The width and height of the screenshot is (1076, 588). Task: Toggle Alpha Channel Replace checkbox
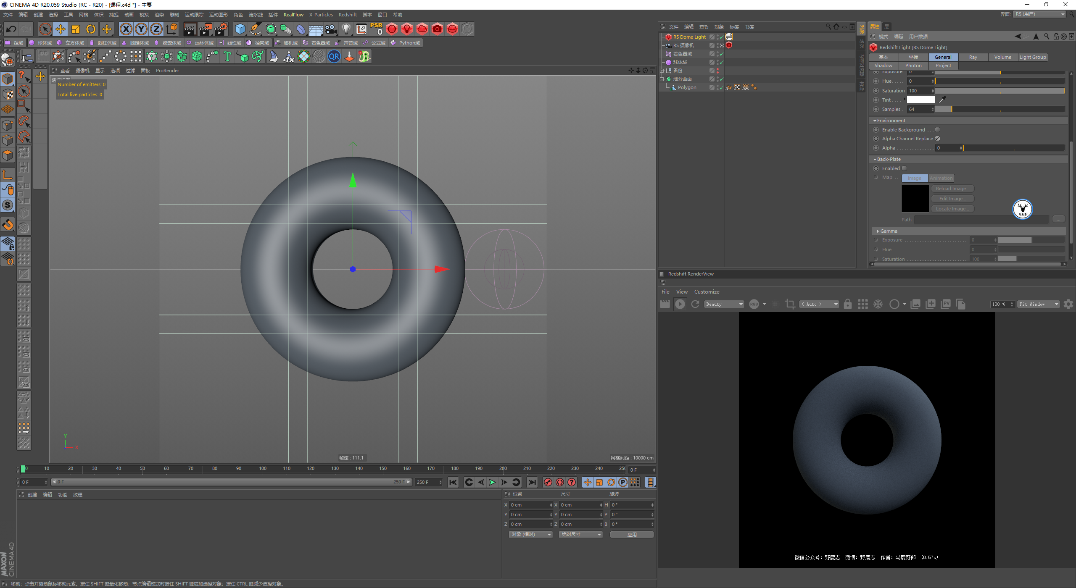click(937, 139)
